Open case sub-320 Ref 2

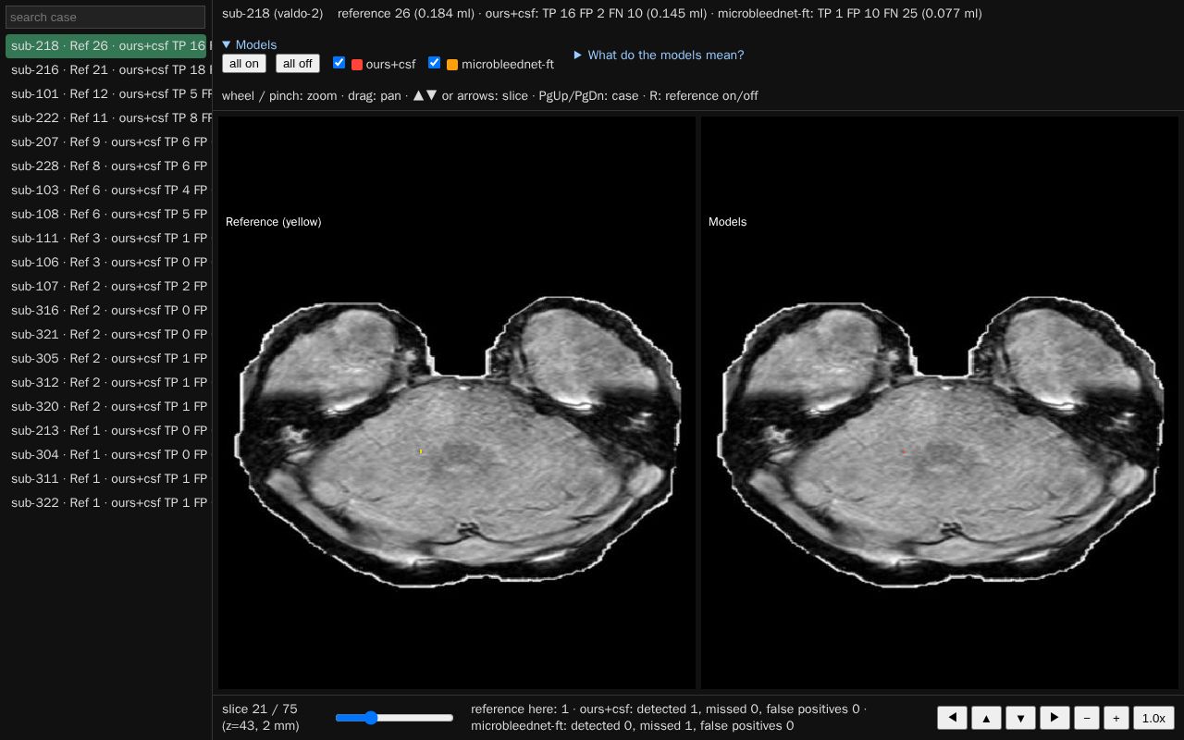(x=106, y=406)
